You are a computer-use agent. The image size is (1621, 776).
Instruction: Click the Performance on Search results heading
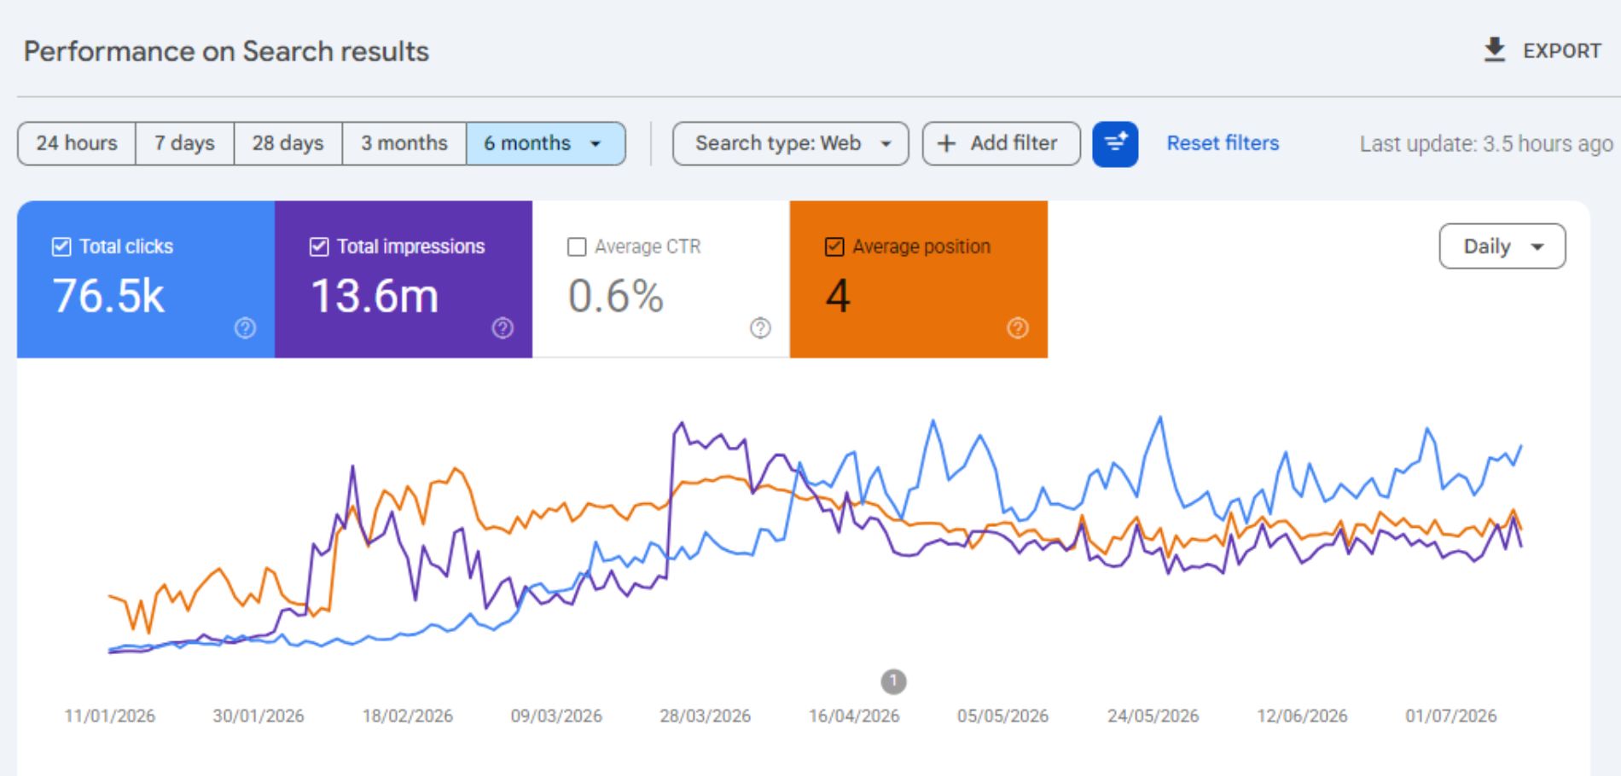[x=226, y=51]
